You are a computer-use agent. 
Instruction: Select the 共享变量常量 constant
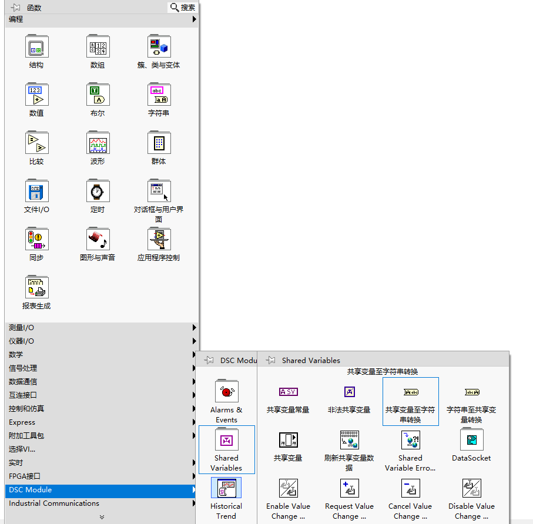pyautogui.click(x=289, y=392)
